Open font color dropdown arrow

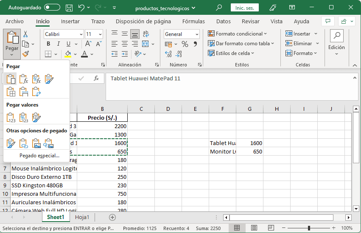tap(92, 54)
